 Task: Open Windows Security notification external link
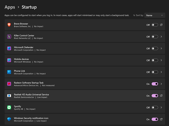(161, 119)
